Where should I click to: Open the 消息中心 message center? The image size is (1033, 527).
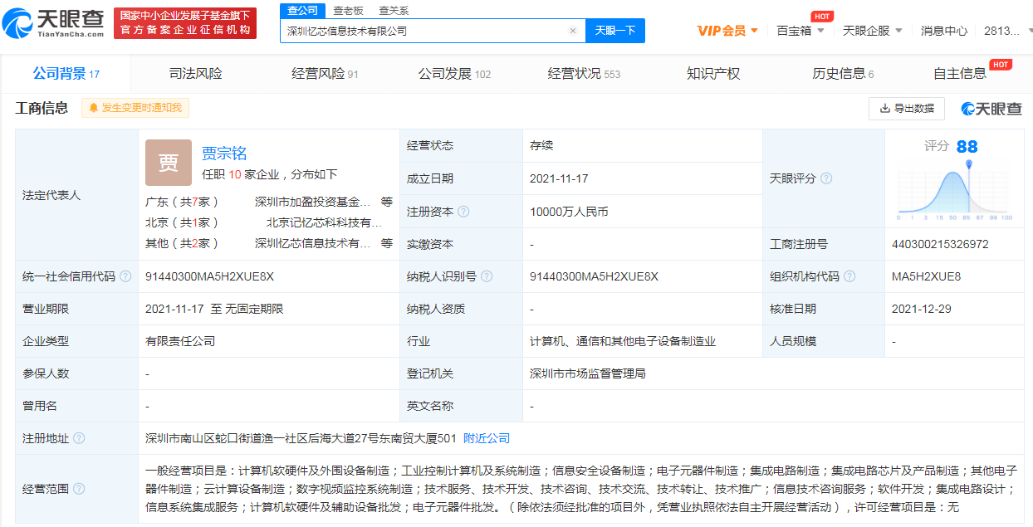click(944, 31)
